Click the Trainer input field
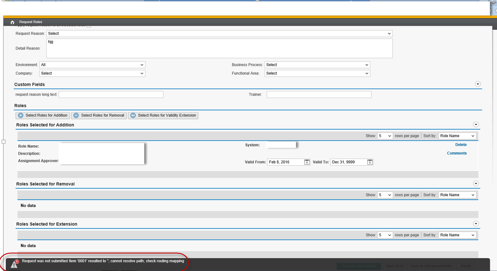The height and width of the screenshot is (271, 497). (319, 95)
